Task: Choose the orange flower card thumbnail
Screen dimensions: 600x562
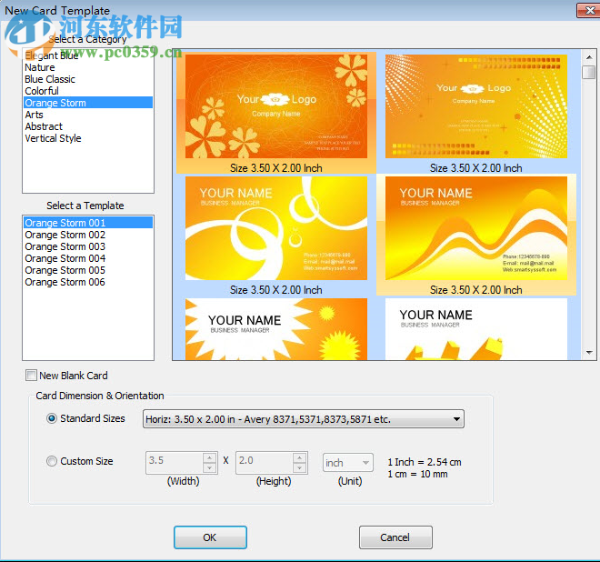Action: (x=275, y=106)
